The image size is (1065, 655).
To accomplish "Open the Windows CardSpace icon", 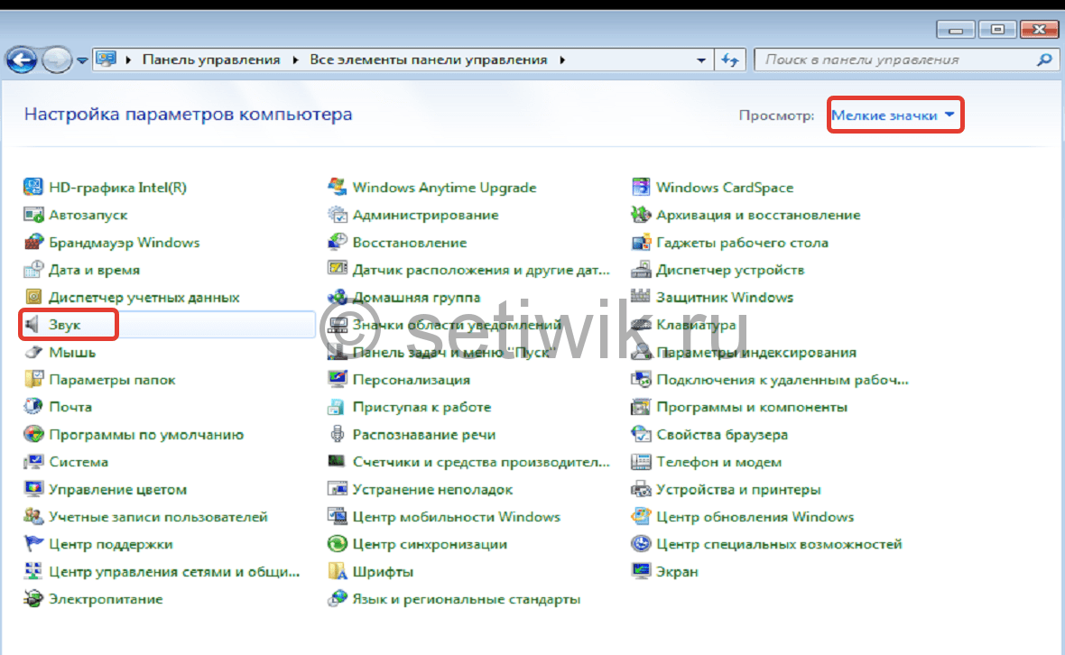I will [641, 187].
